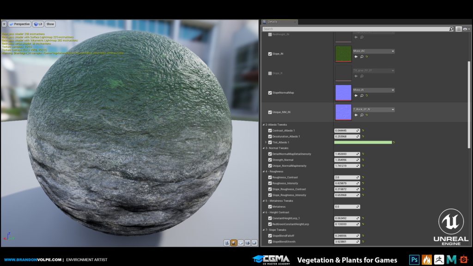Collapse the 3- Normal Tweaks section
This screenshot has height=266, width=473.
point(263,148)
